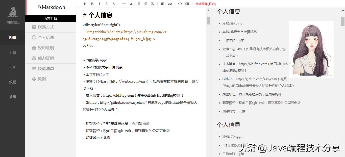The height and width of the screenshot is (157, 345).
Task: Open the PDF section in the sidebar
Action: pos(12,67)
